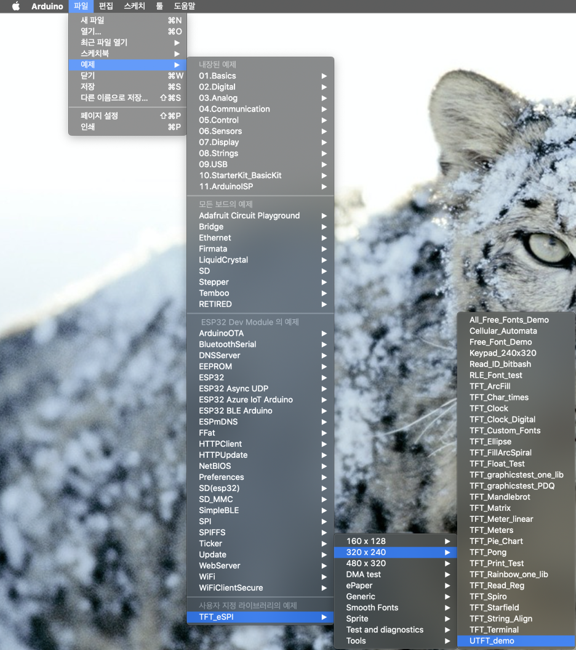Expand 07.Display examples
The image size is (576, 650).
(x=260, y=142)
